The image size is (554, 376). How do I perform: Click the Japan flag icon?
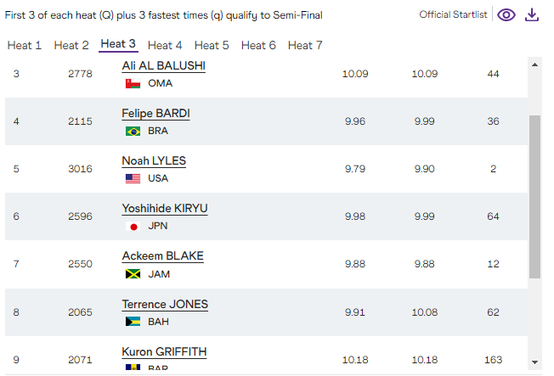(132, 227)
